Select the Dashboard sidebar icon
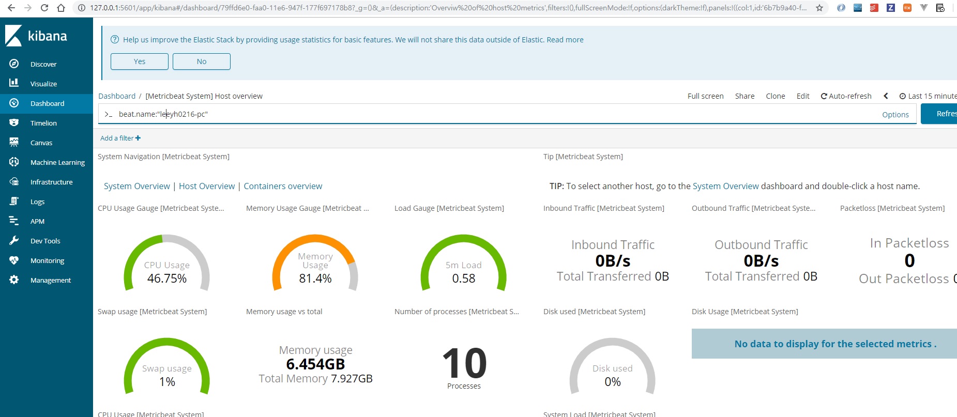The width and height of the screenshot is (957, 417). (14, 103)
